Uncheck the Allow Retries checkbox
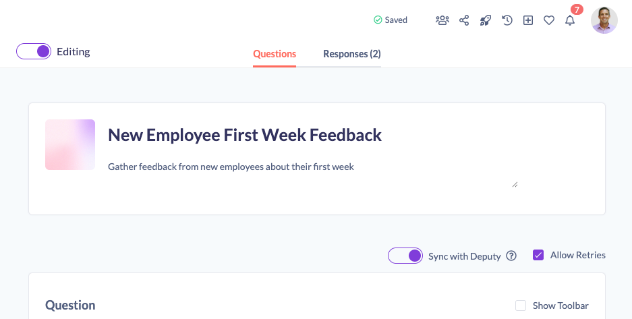 [x=538, y=255]
